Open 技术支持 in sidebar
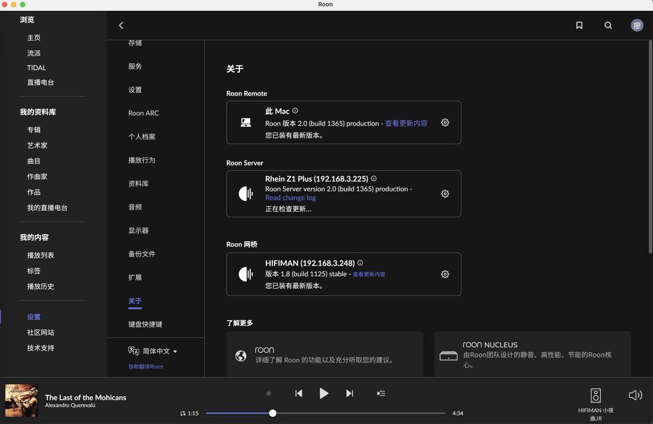The image size is (653, 424). point(41,348)
